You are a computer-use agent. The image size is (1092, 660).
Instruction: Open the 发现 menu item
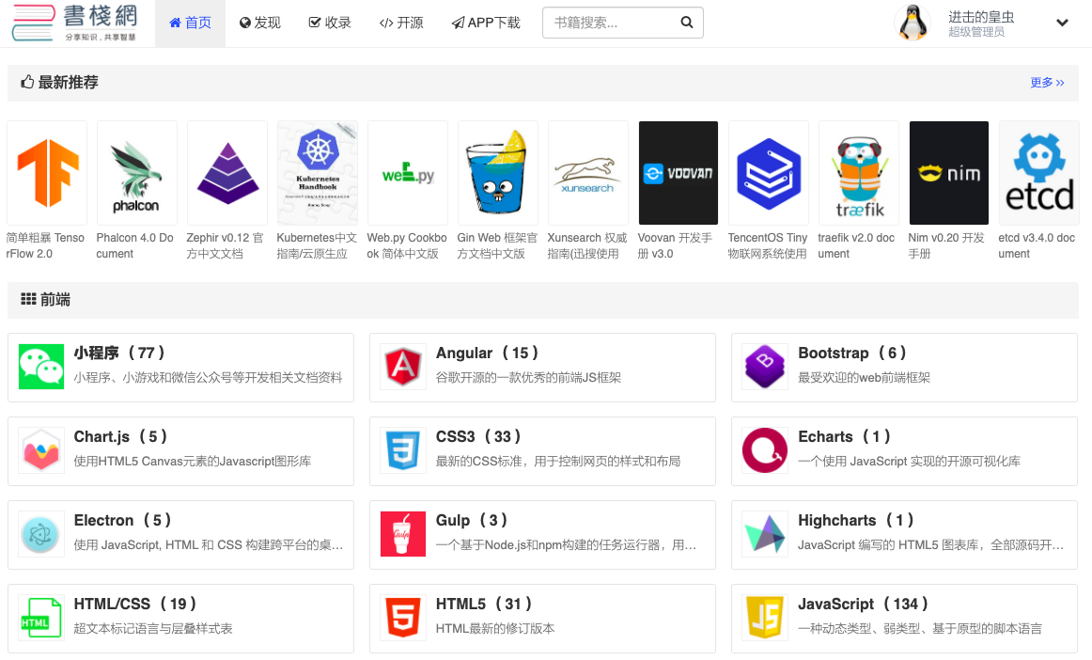tap(260, 23)
